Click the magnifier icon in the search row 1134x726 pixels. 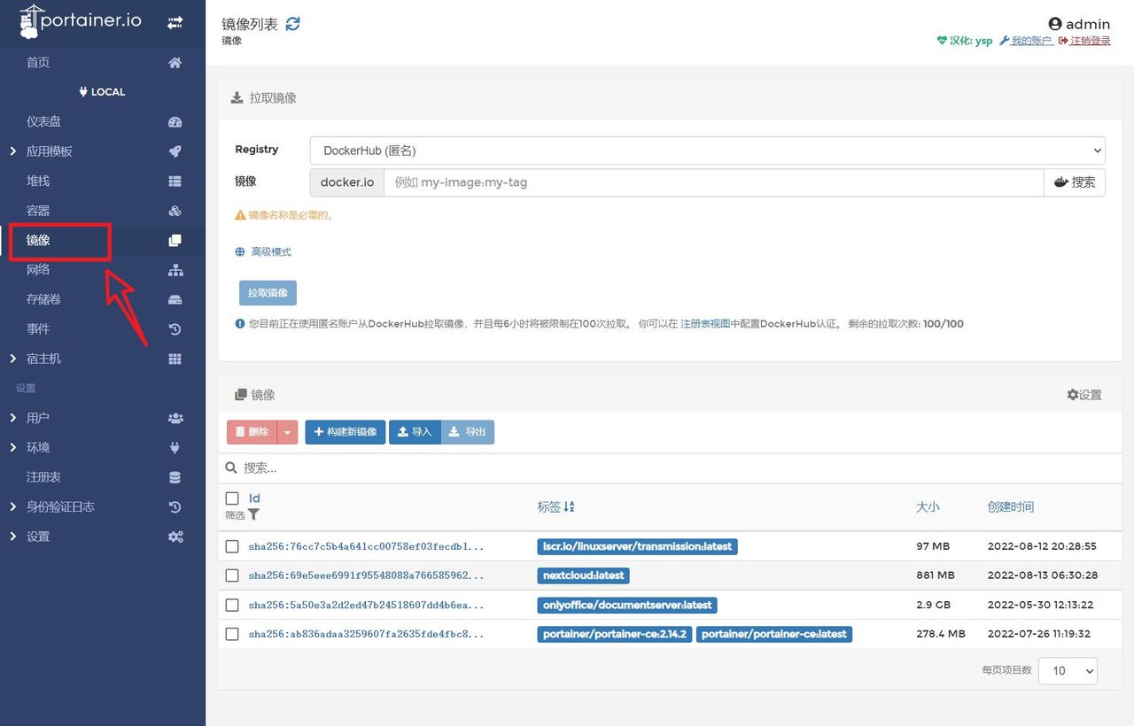click(231, 467)
